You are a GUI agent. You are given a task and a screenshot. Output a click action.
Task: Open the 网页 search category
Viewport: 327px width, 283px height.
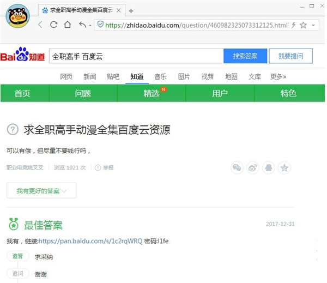66,76
